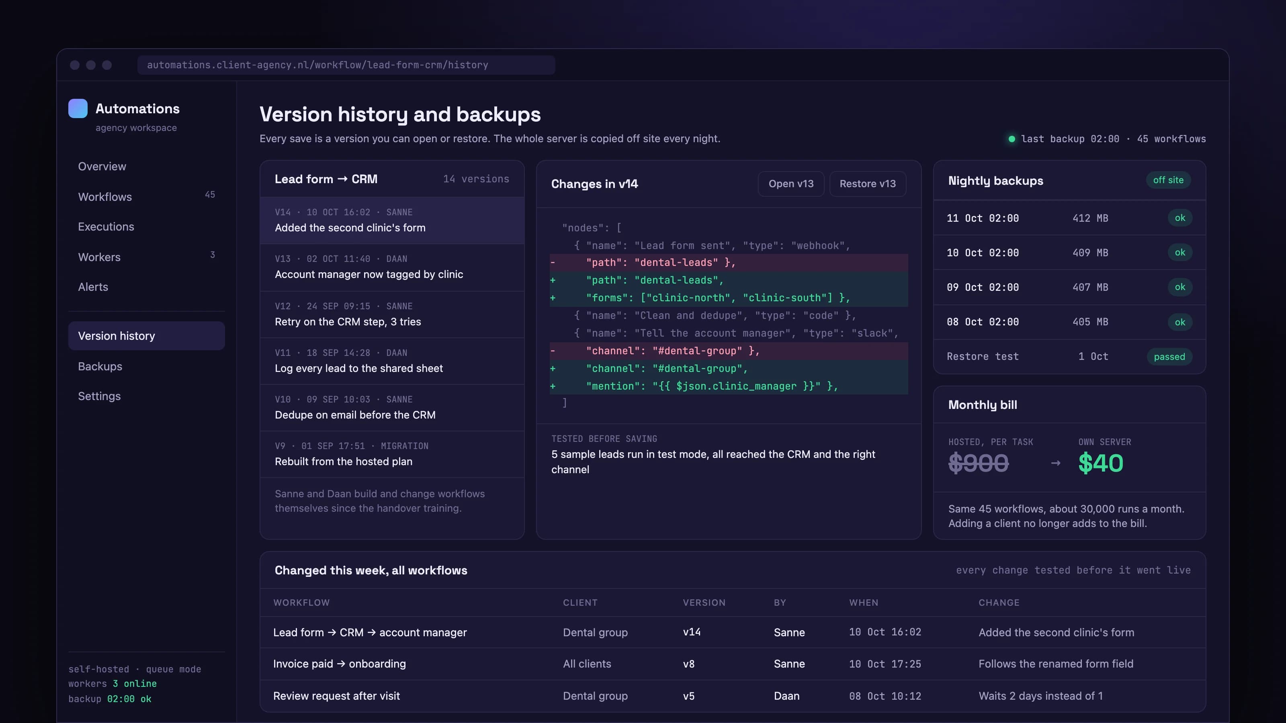Click the added "forms" clinic-north diff line
The height and width of the screenshot is (723, 1286).
728,298
